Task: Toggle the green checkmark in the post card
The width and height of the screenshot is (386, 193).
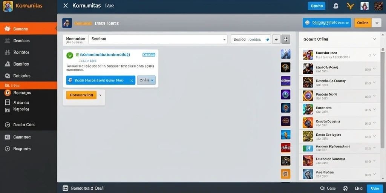Action: coord(70,55)
